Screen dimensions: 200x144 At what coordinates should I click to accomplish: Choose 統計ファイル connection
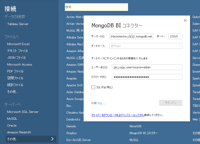point(15,85)
